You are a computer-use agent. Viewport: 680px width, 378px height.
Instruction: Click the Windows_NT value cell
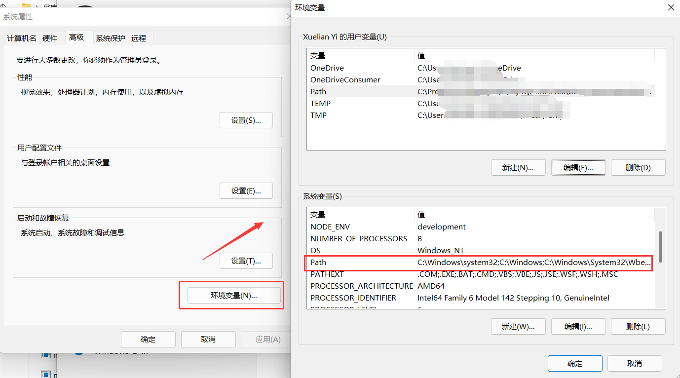441,251
